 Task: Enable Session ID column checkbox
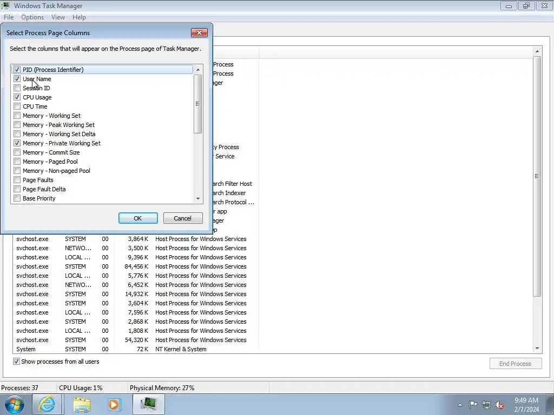(17, 88)
